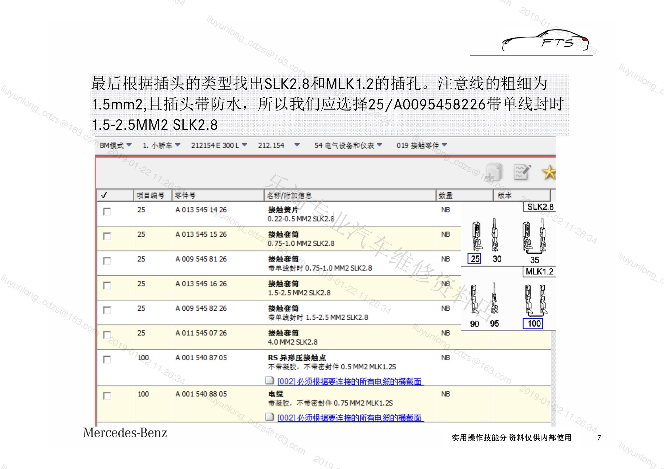Toggle note checkbox beside first [002] link
664x469 pixels.
[269, 380]
